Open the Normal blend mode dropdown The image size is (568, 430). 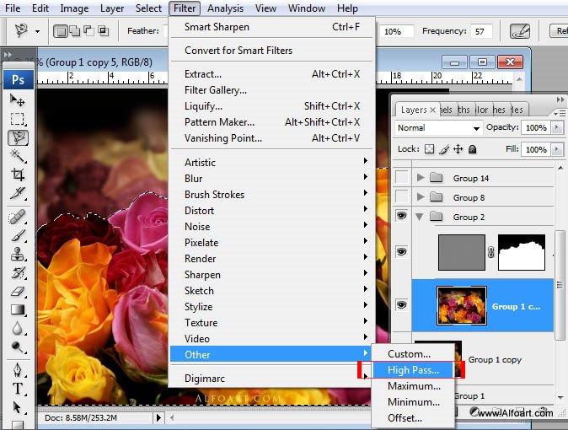point(438,128)
